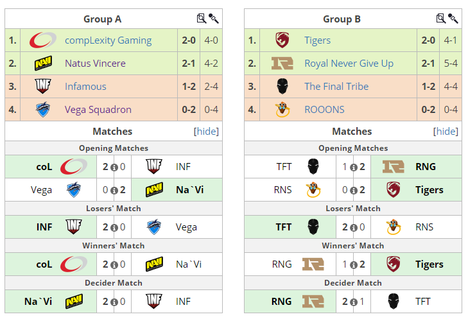The width and height of the screenshot is (468, 319).
Task: Open ROOONS team link
Action: 324,110
